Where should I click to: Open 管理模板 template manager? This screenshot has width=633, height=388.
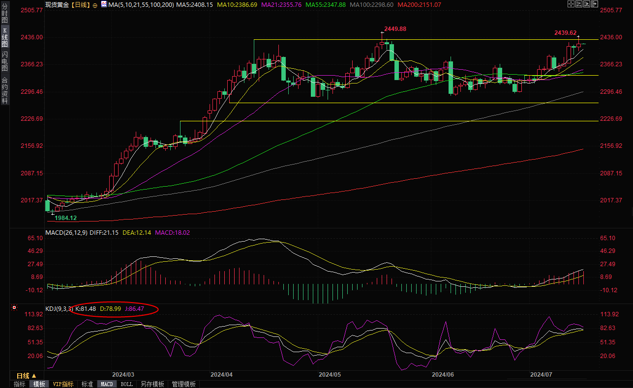pyautogui.click(x=183, y=384)
